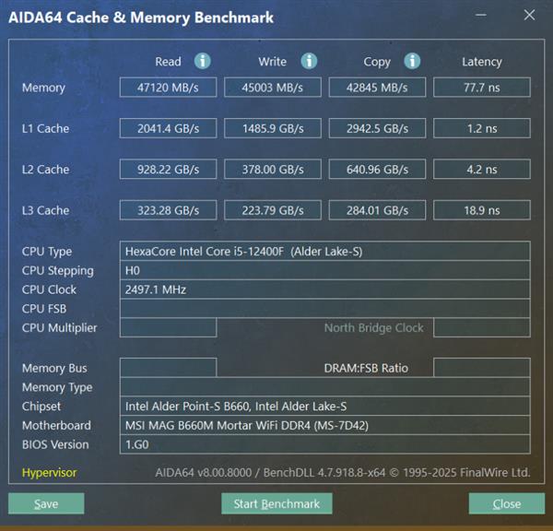Click the Chipset field Intel Alder Point-S B660
The height and width of the screenshot is (531, 553).
(324, 406)
